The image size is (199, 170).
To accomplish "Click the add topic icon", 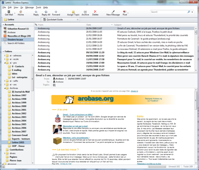I will [54, 85].
